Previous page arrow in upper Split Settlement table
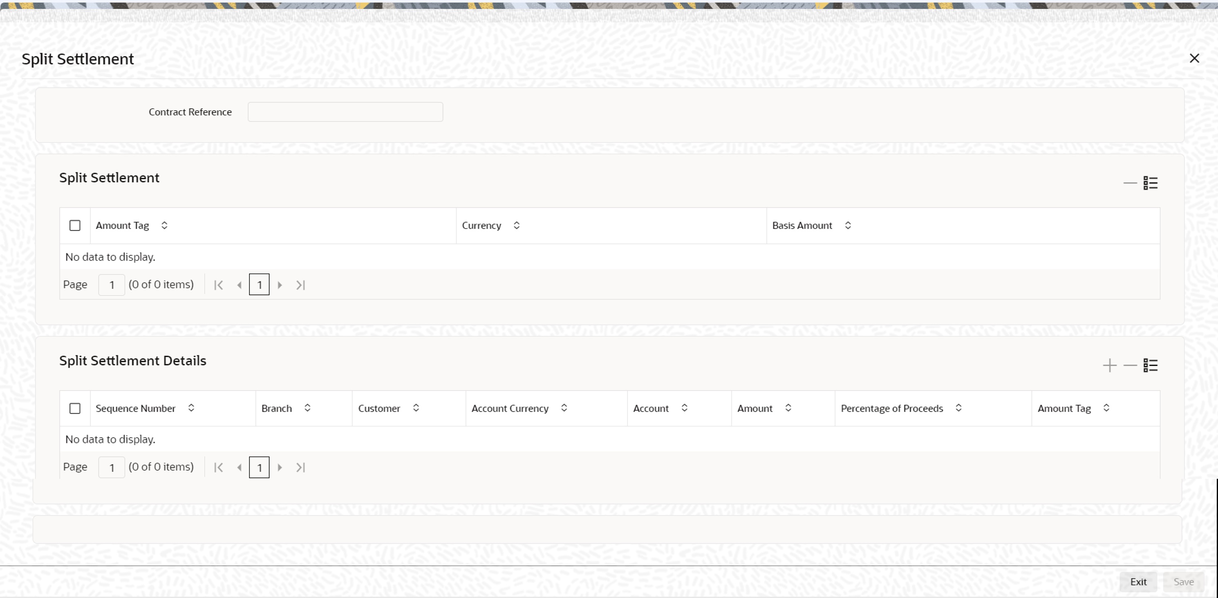The width and height of the screenshot is (1218, 598). coord(239,285)
